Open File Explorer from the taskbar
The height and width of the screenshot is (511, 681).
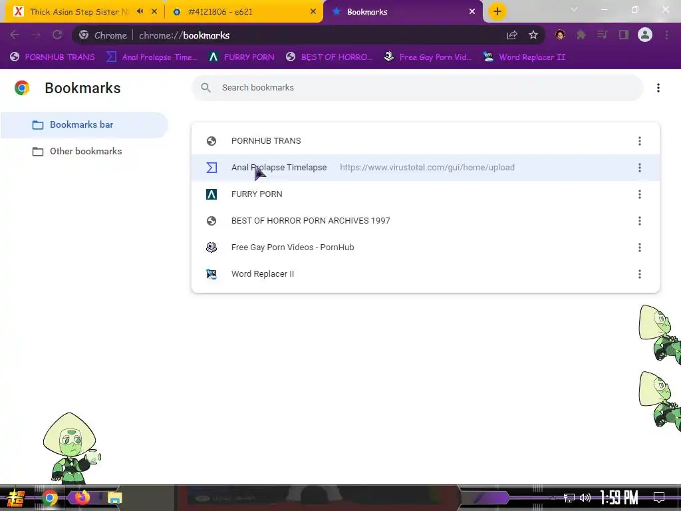[x=114, y=498]
